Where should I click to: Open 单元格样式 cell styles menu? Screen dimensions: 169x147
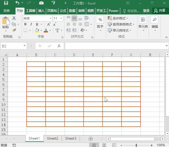[x=119, y=30]
